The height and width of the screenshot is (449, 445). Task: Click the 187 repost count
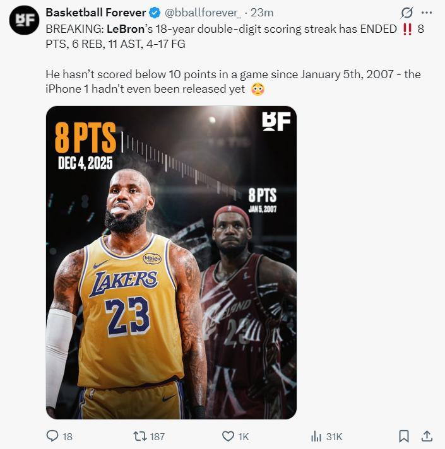coord(157,436)
